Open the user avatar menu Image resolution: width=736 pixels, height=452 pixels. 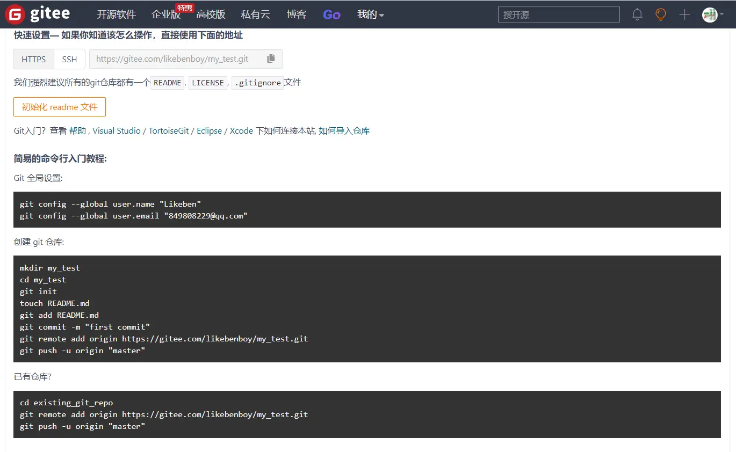point(710,14)
